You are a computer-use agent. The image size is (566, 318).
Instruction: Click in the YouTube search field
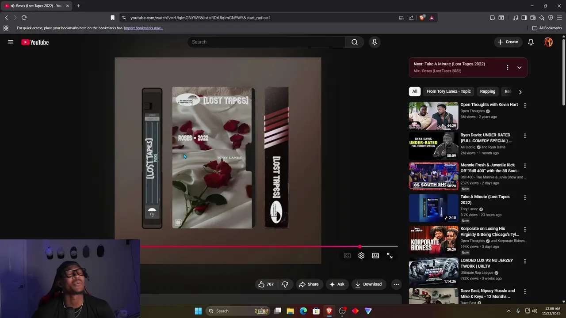[267, 42]
